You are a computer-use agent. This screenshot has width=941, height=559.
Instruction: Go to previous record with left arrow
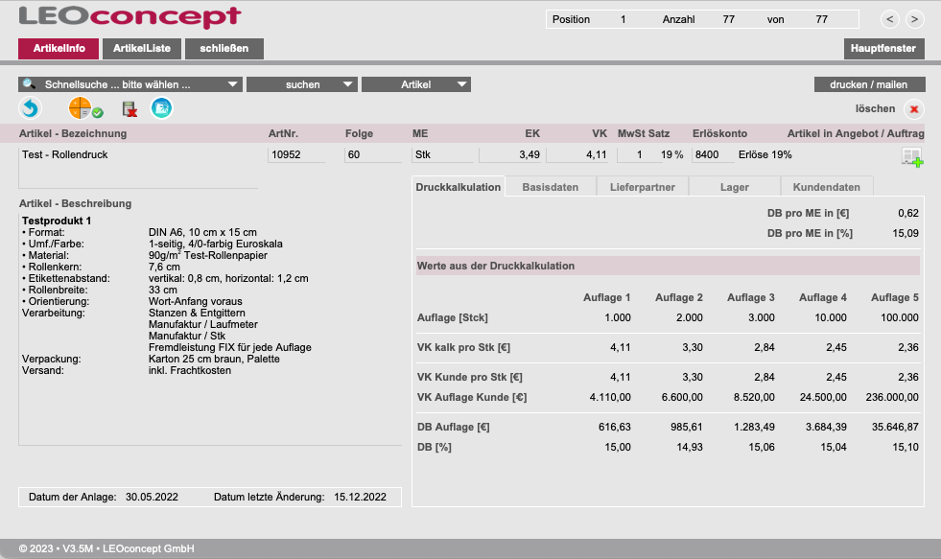click(x=890, y=19)
